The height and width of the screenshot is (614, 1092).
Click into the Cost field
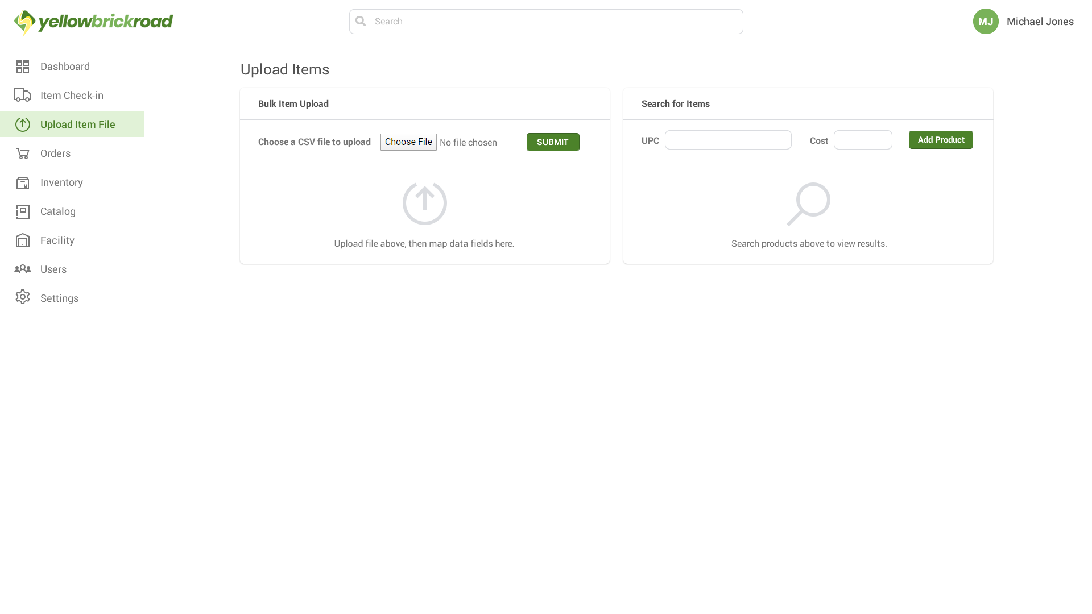pyautogui.click(x=862, y=140)
